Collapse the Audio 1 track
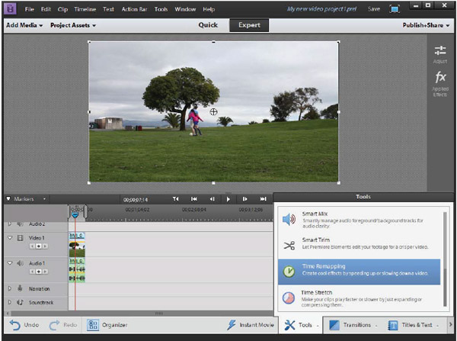 tap(10, 263)
